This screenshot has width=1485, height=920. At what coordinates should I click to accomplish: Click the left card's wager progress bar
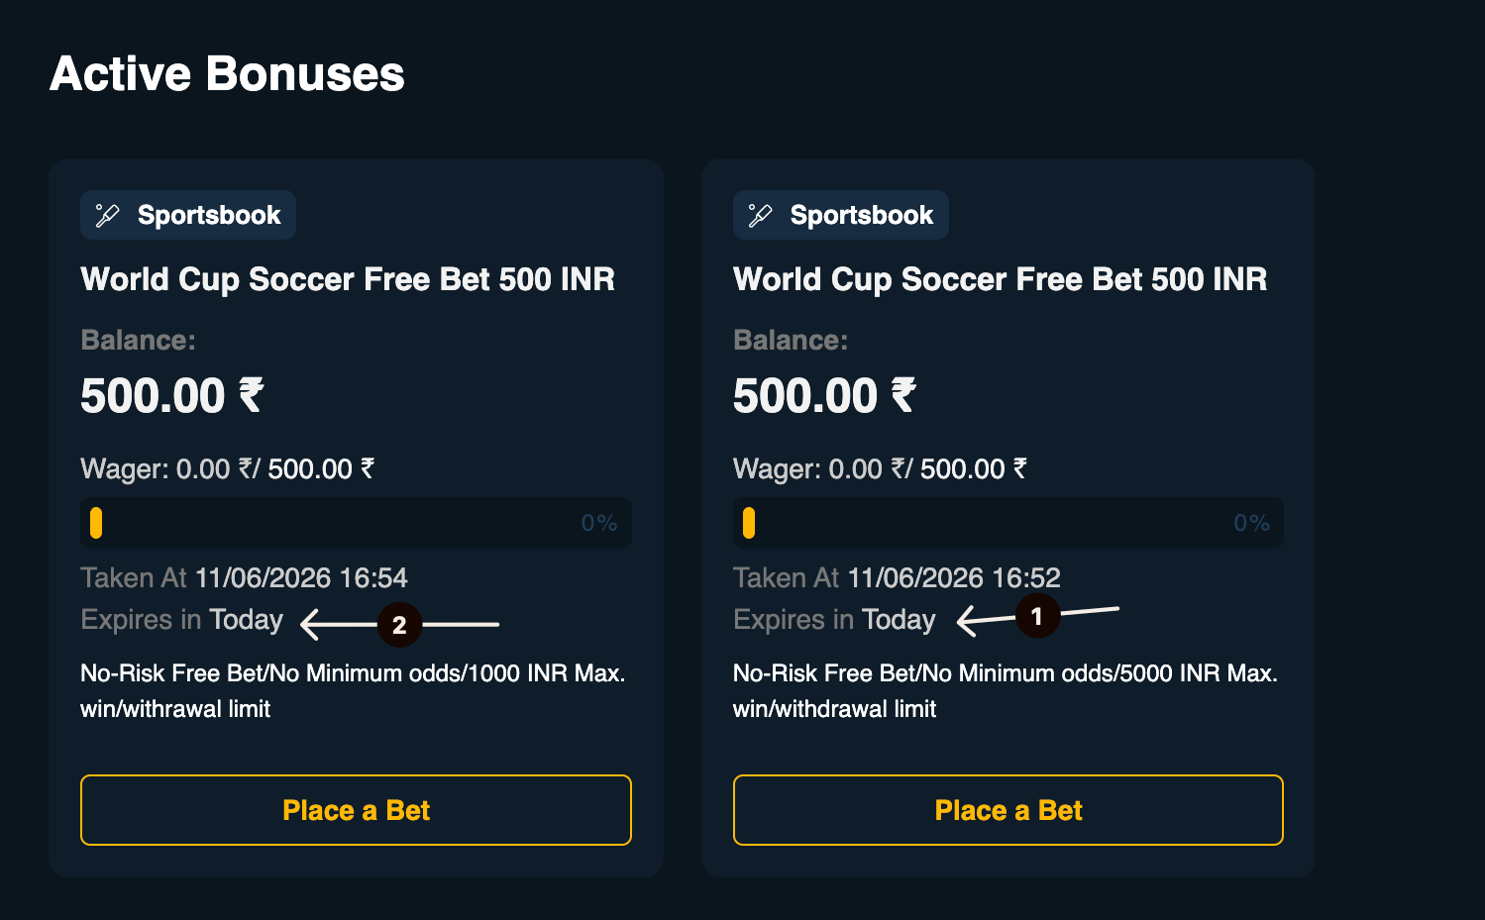pos(356,523)
